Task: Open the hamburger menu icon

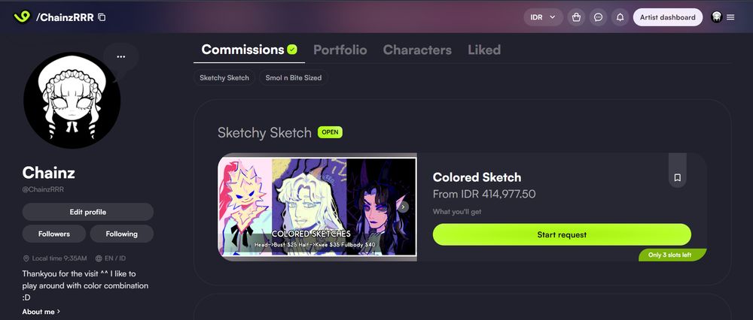Action: tap(730, 17)
